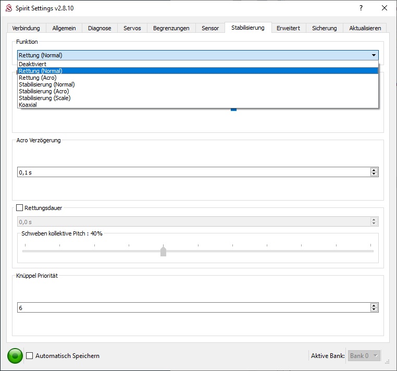Decrease Knüppel Priorität with down arrow
The height and width of the screenshot is (371, 397).
pos(374,310)
